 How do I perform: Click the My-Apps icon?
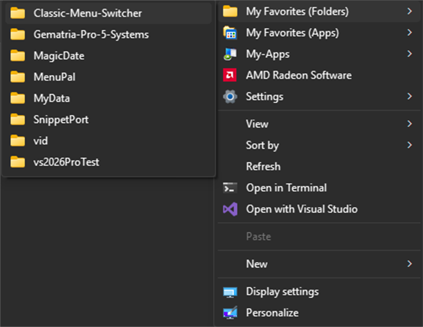(230, 54)
